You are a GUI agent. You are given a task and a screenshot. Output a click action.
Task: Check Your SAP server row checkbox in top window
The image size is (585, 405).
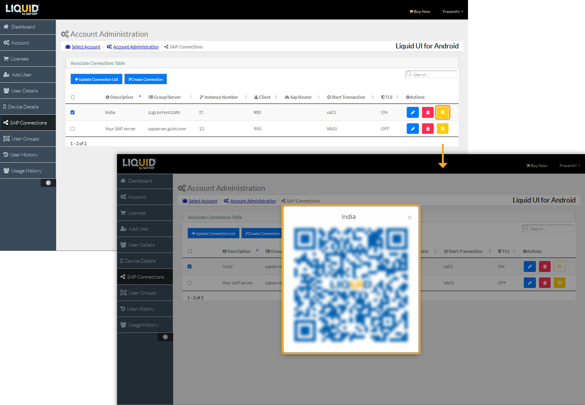73,129
